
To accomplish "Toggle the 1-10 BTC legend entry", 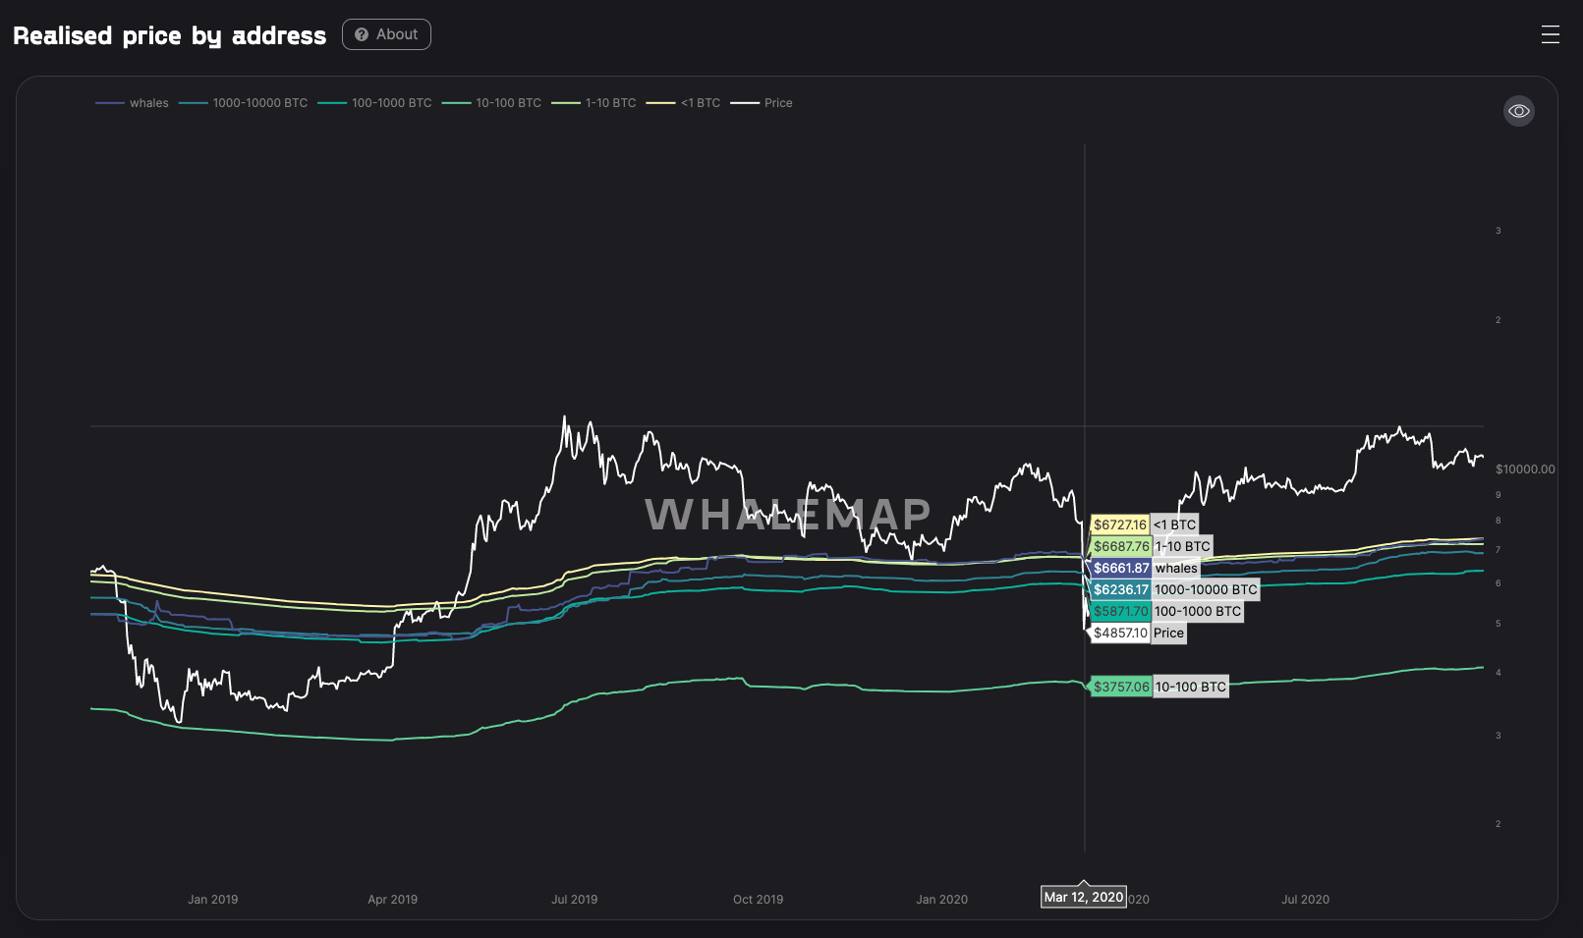I will point(594,103).
